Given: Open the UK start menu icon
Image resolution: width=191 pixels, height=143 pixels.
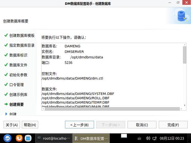Looking at the screenshot, I should point(7,138).
